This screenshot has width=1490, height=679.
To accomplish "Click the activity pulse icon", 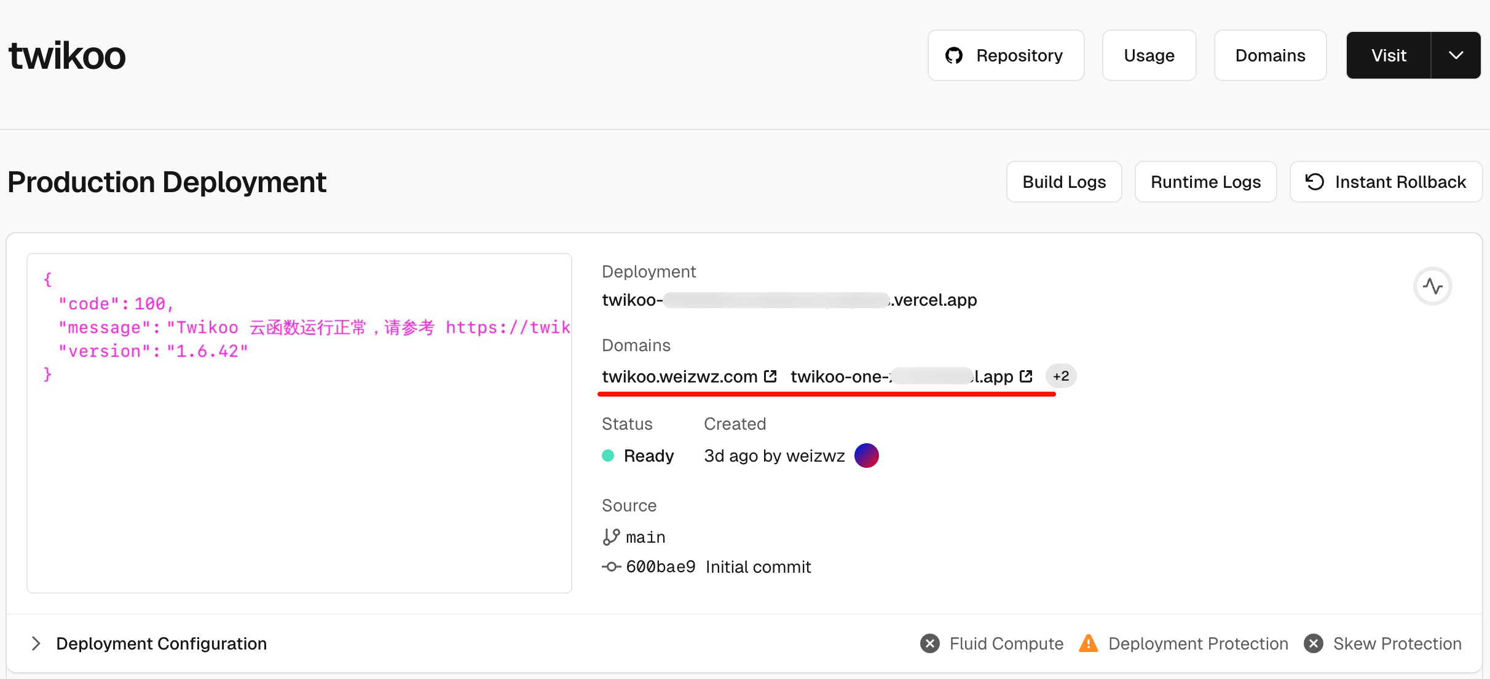I will point(1432,286).
